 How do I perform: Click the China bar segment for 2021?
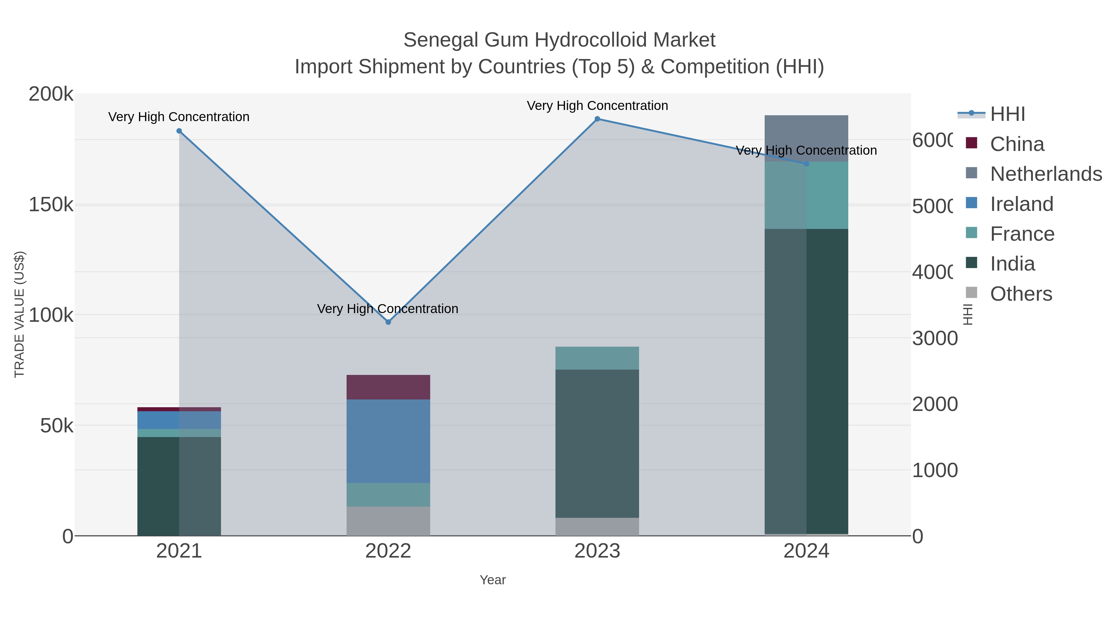(179, 409)
